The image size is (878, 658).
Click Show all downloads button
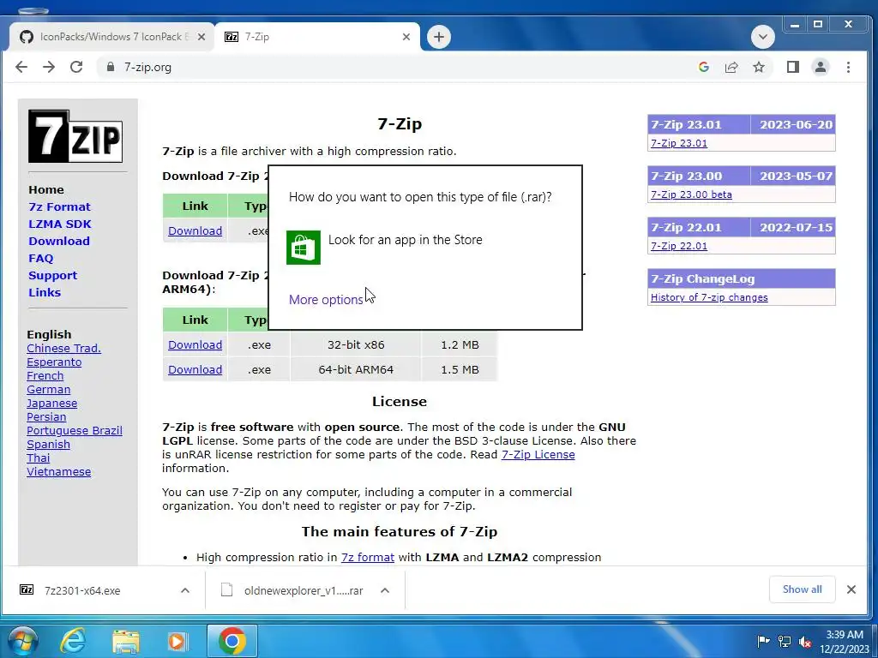(x=802, y=589)
